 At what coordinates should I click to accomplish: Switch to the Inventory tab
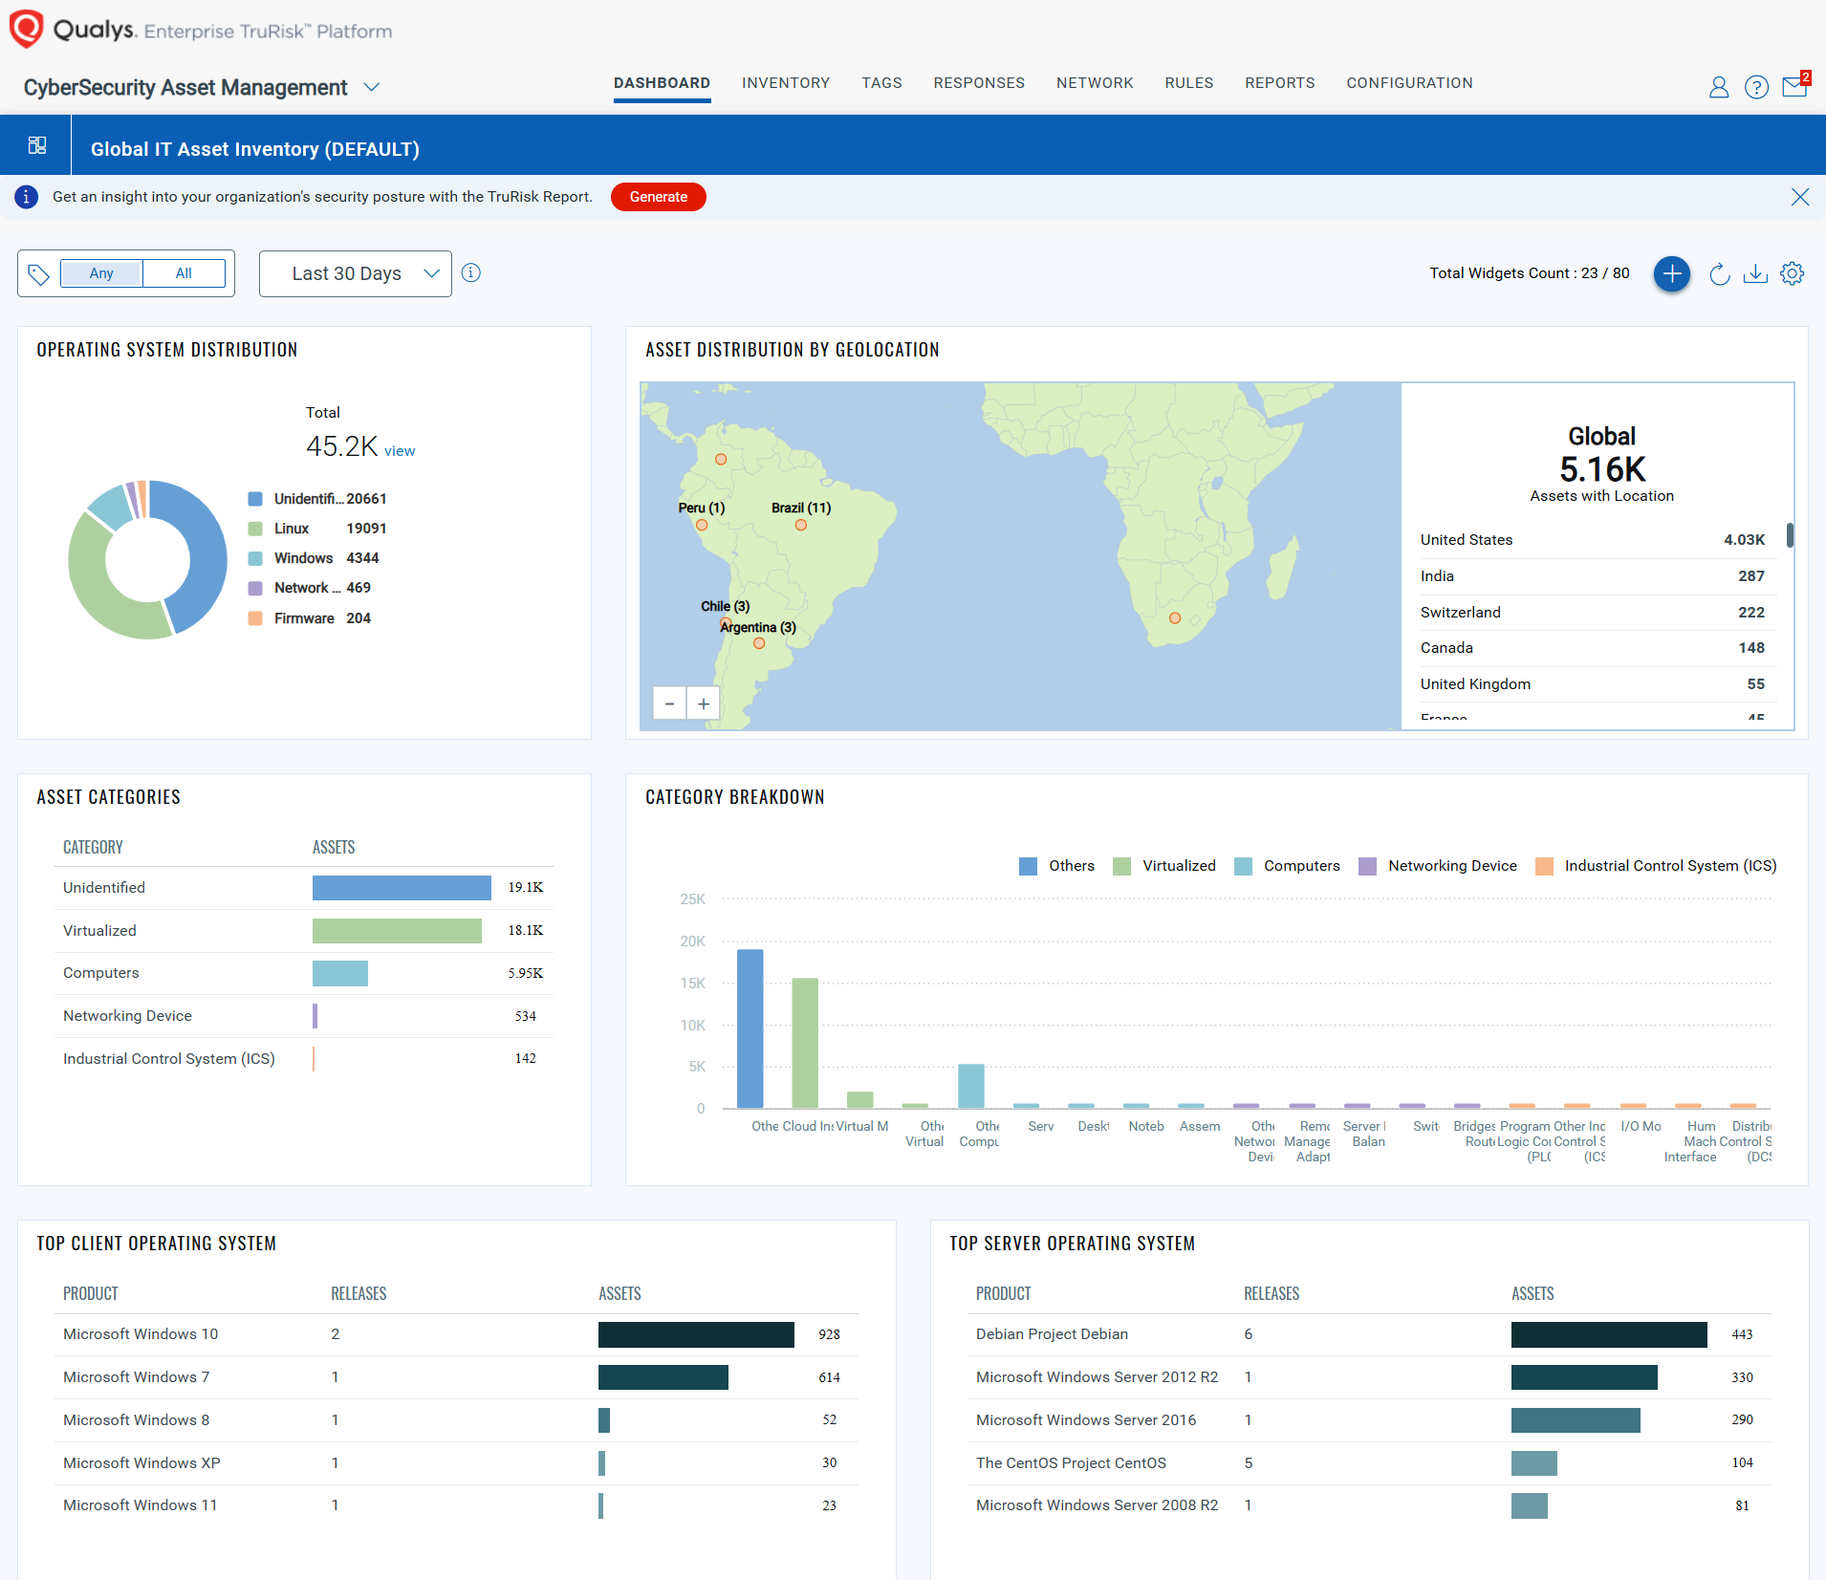(785, 83)
